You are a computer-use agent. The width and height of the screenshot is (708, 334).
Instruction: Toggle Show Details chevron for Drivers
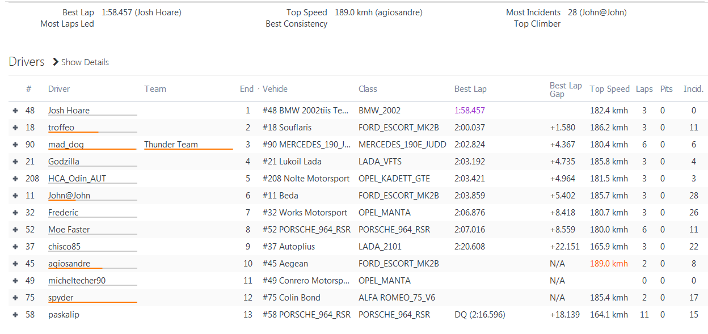point(56,62)
